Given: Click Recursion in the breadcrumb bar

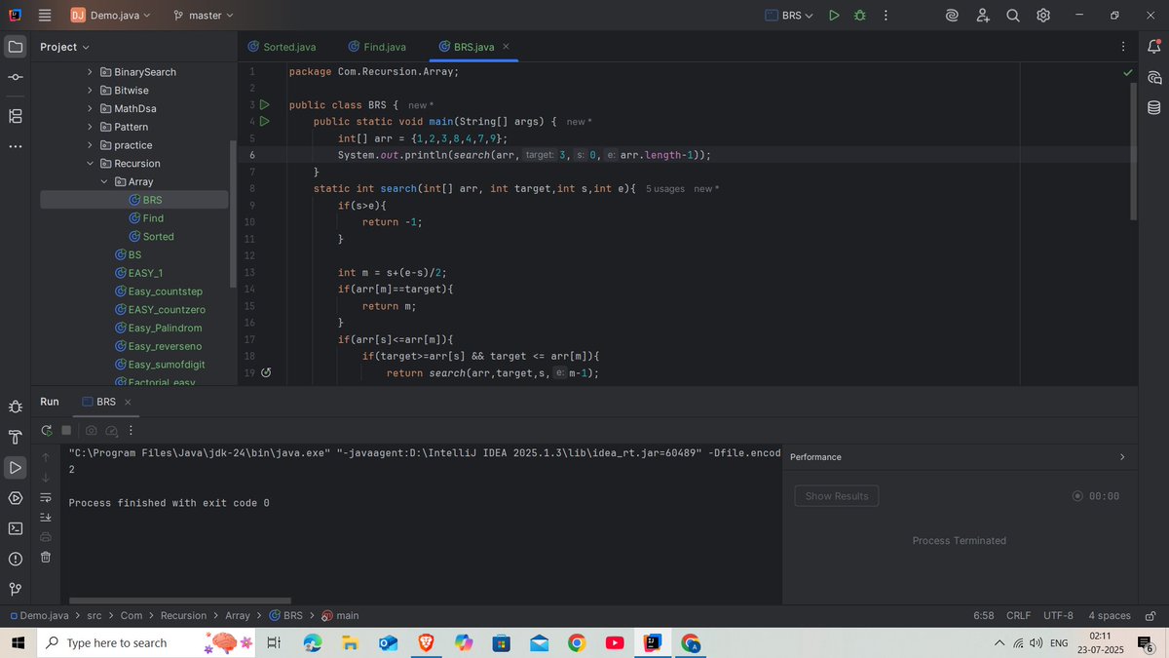Looking at the screenshot, I should [x=184, y=615].
